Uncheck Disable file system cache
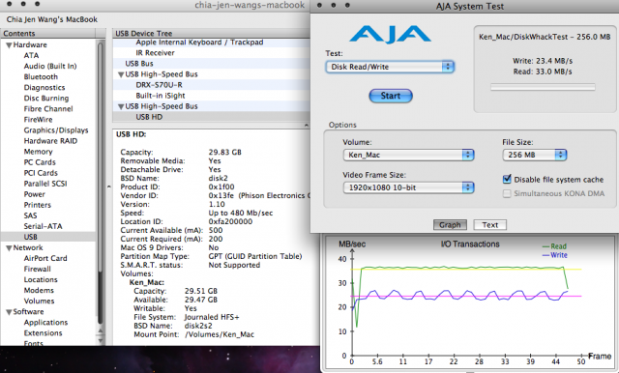 click(x=507, y=180)
